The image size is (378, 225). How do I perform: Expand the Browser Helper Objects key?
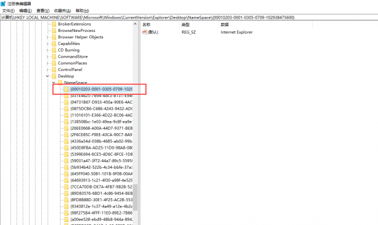(48, 37)
